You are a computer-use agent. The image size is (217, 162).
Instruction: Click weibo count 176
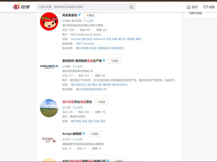pos(103,112)
